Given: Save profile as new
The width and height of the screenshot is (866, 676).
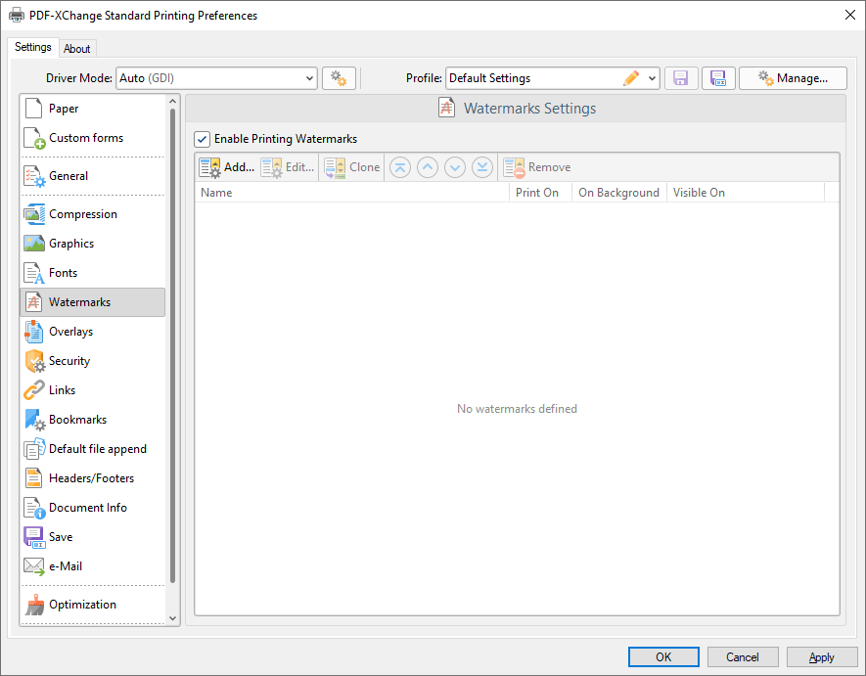Looking at the screenshot, I should click(x=718, y=78).
